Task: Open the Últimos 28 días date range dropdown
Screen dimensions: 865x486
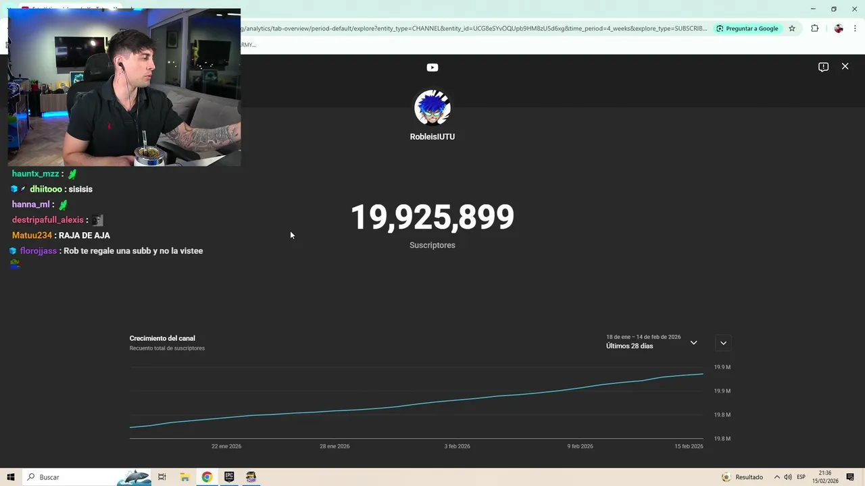Action: [x=651, y=342]
